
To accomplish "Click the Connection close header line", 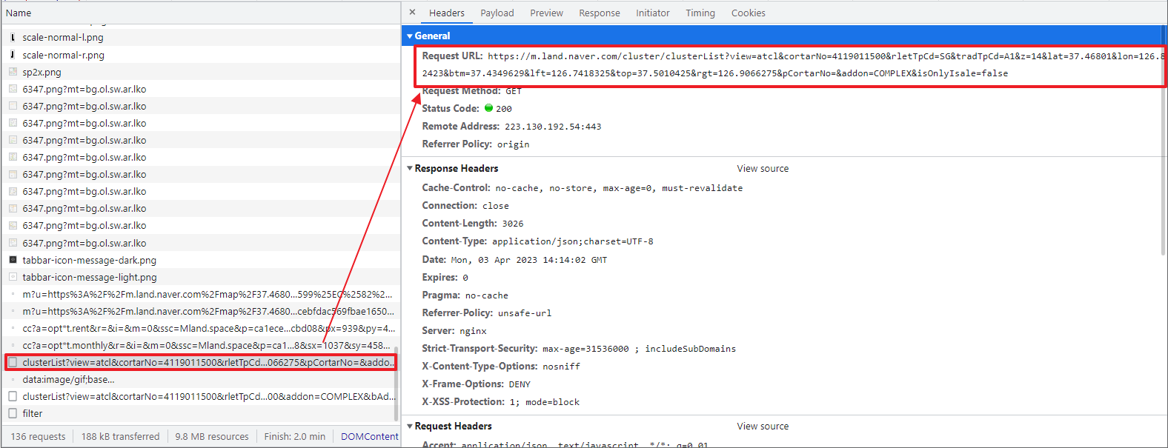I will click(465, 206).
